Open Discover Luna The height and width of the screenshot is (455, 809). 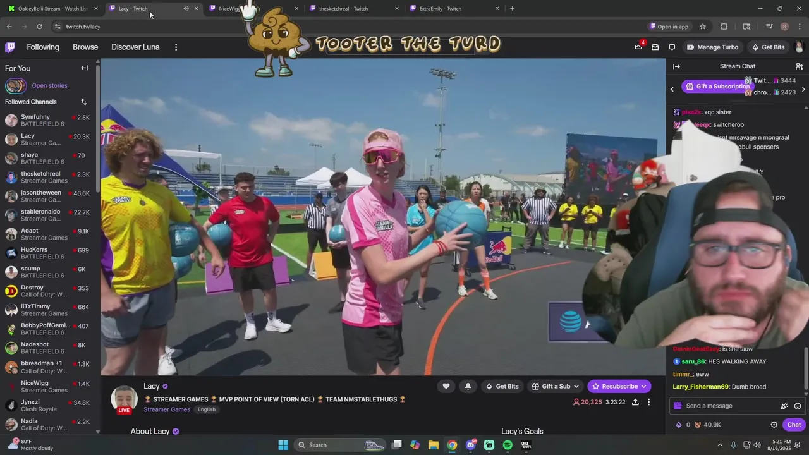[135, 47]
